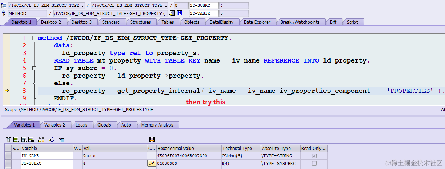Click the IV_NAME variable name cell
This screenshot has width=445, height=169.
[x=47, y=156]
